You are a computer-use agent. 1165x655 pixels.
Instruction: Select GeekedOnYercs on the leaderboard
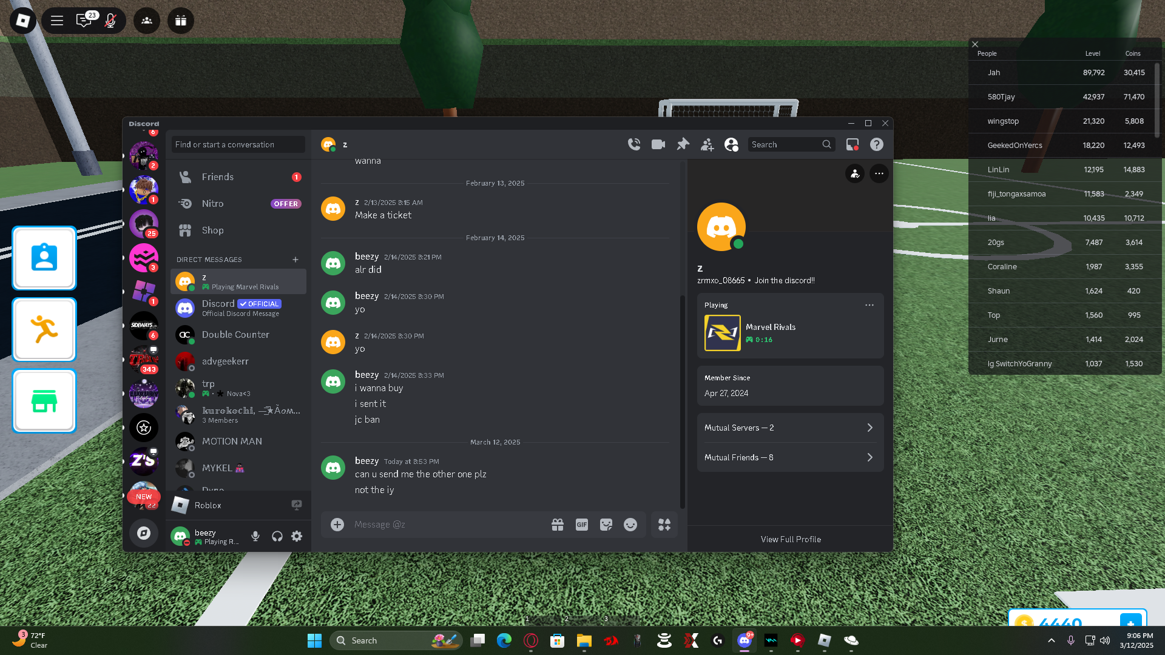coord(1062,146)
